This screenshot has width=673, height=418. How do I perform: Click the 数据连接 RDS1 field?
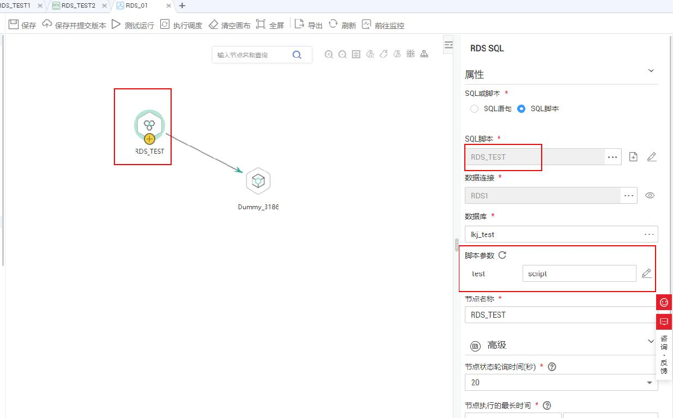(x=543, y=196)
